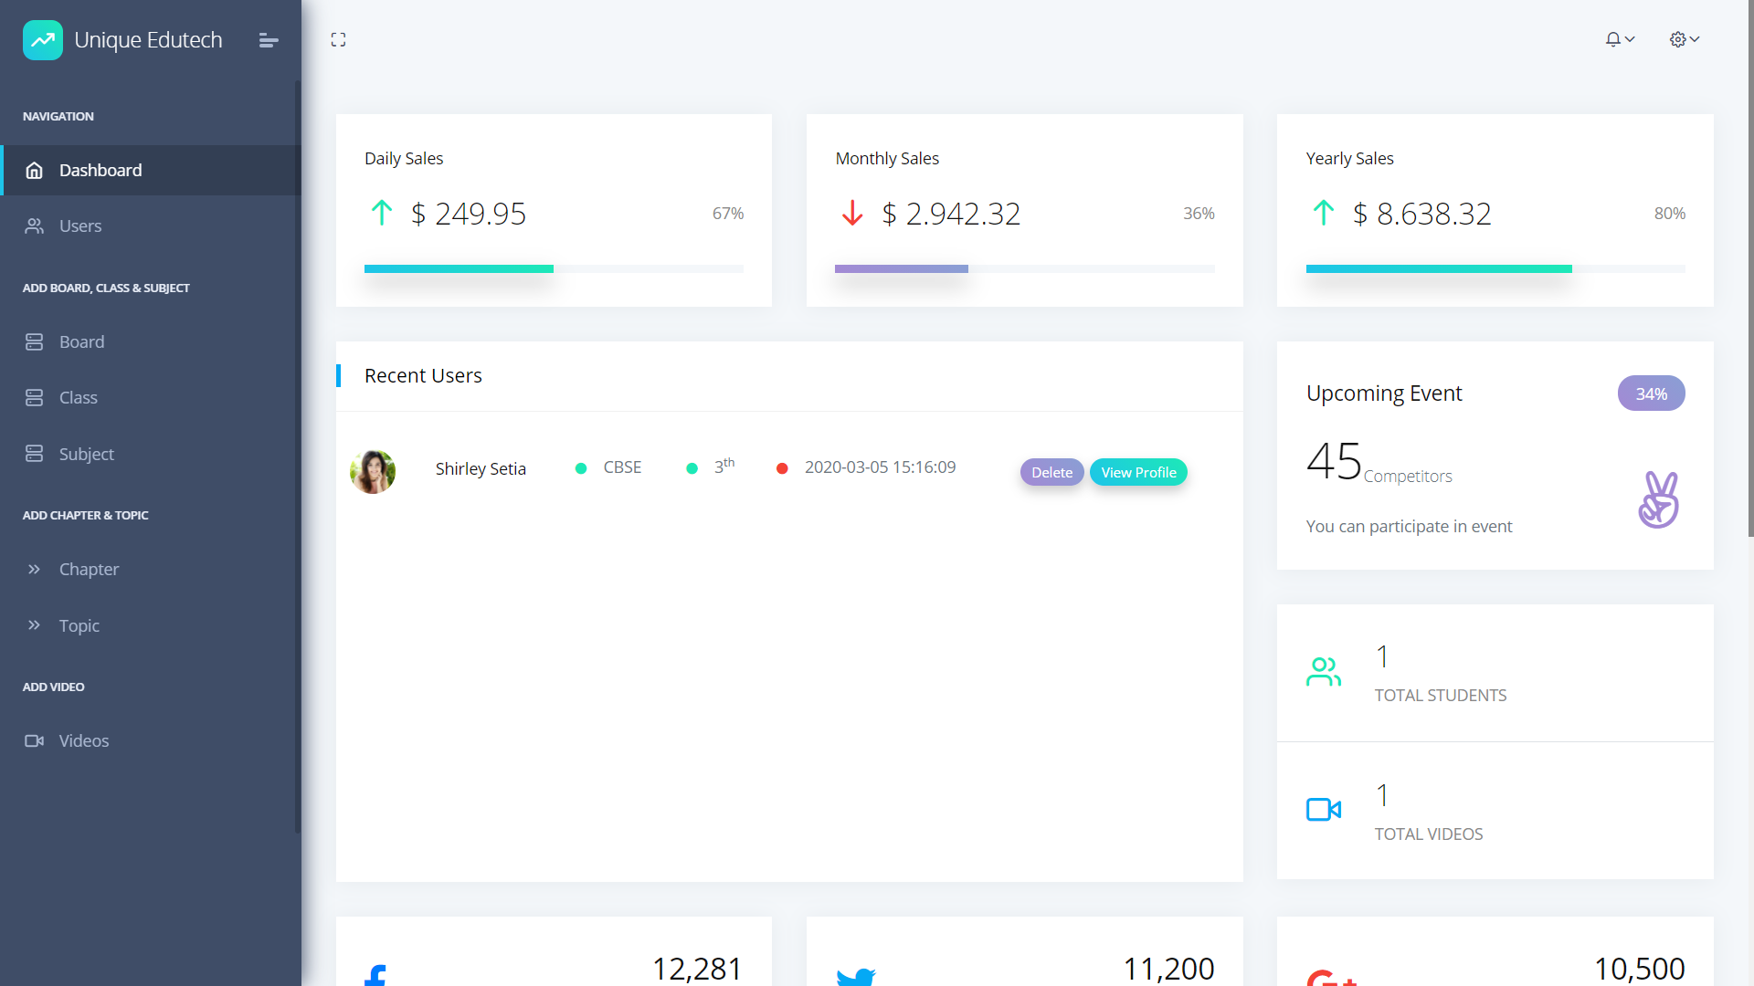Open the notifications bell dropdown
The image size is (1754, 986).
(1619, 39)
